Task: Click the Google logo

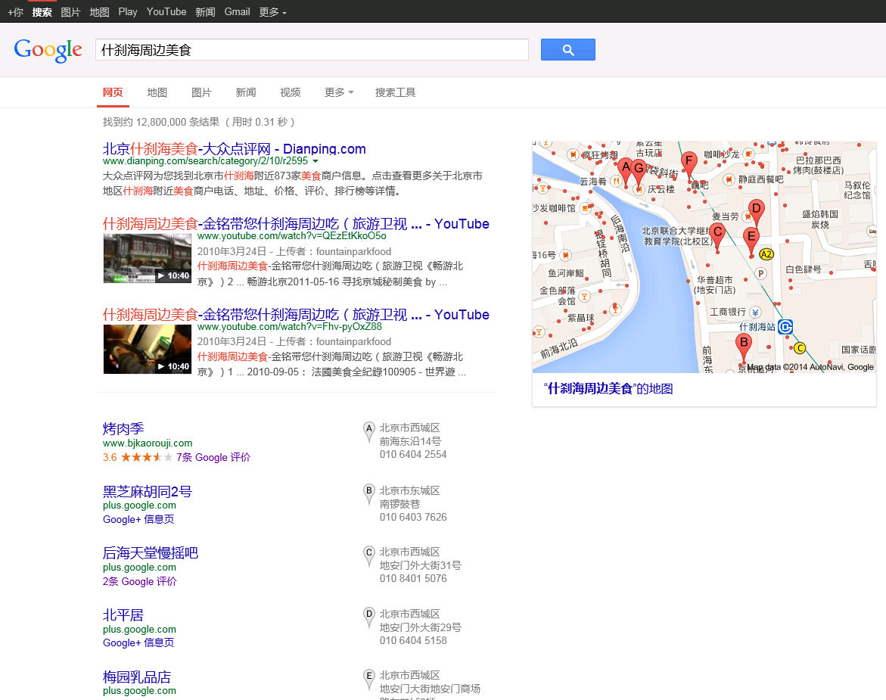Action: click(48, 50)
